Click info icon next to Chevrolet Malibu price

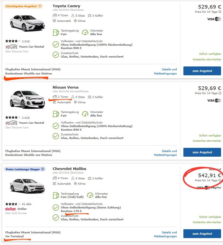coord(220,180)
